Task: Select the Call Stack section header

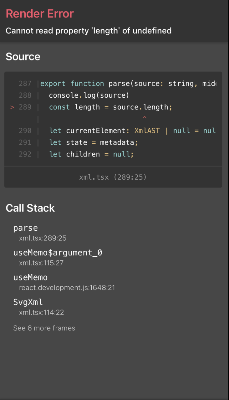Action: pos(30,208)
